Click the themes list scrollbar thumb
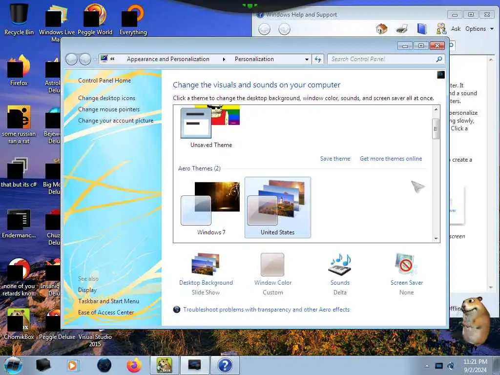This screenshot has height=375, width=500. [x=436, y=129]
